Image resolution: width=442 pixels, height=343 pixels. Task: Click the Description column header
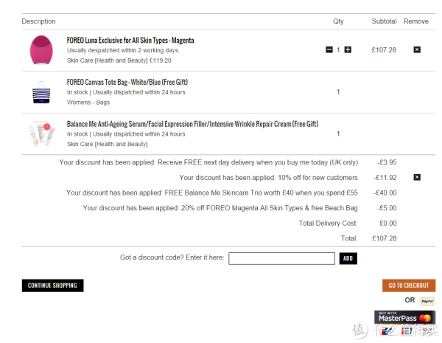coord(38,21)
